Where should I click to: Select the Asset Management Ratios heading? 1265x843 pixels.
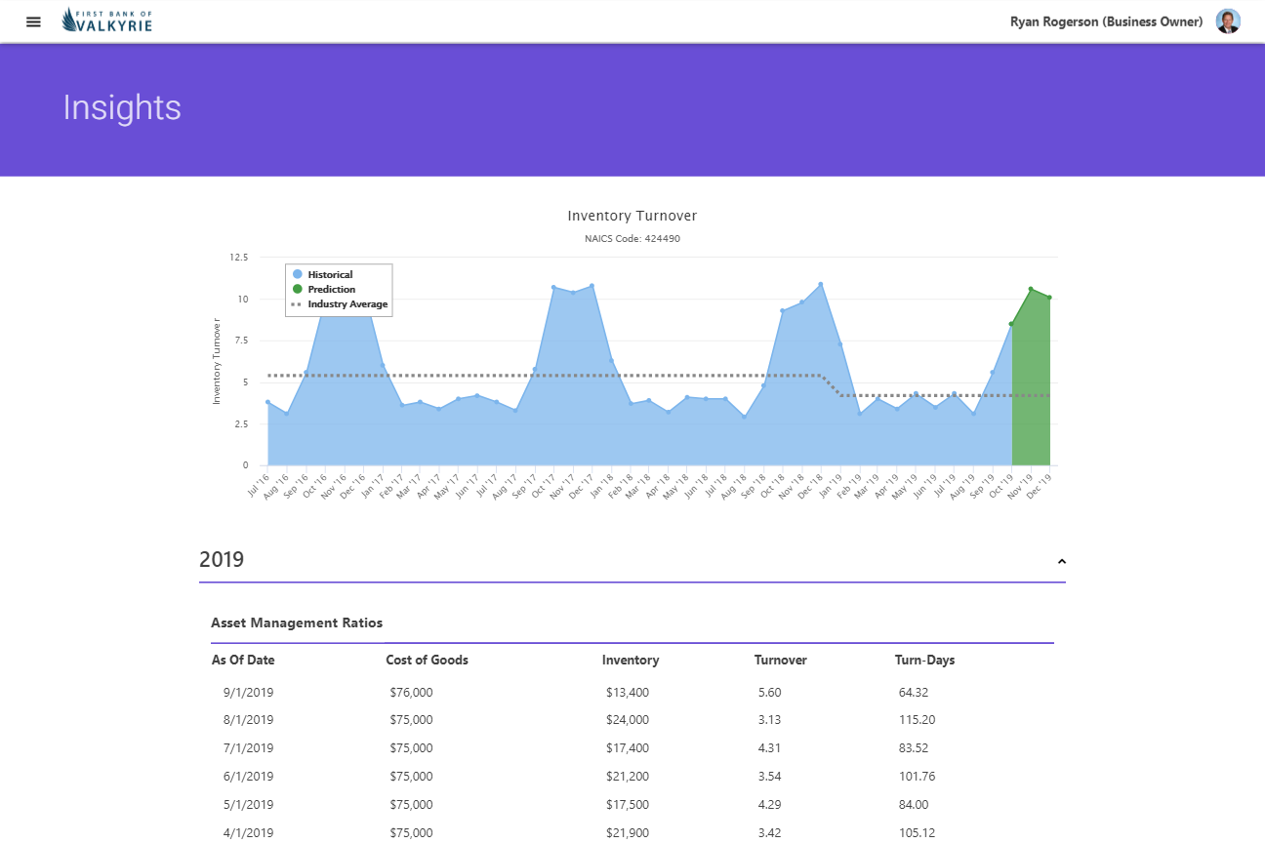coord(297,622)
